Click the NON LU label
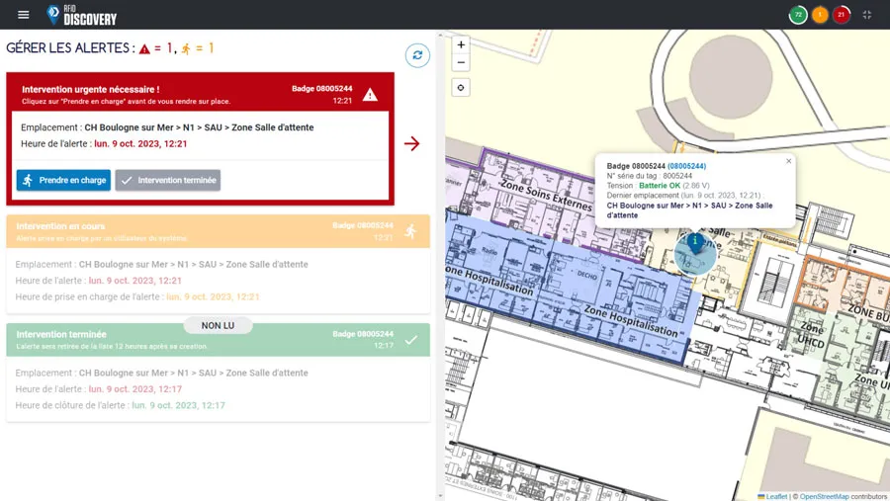The image size is (890, 501). click(x=218, y=326)
